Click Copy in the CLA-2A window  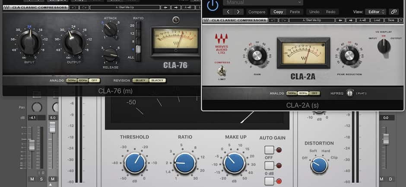pyautogui.click(x=278, y=12)
